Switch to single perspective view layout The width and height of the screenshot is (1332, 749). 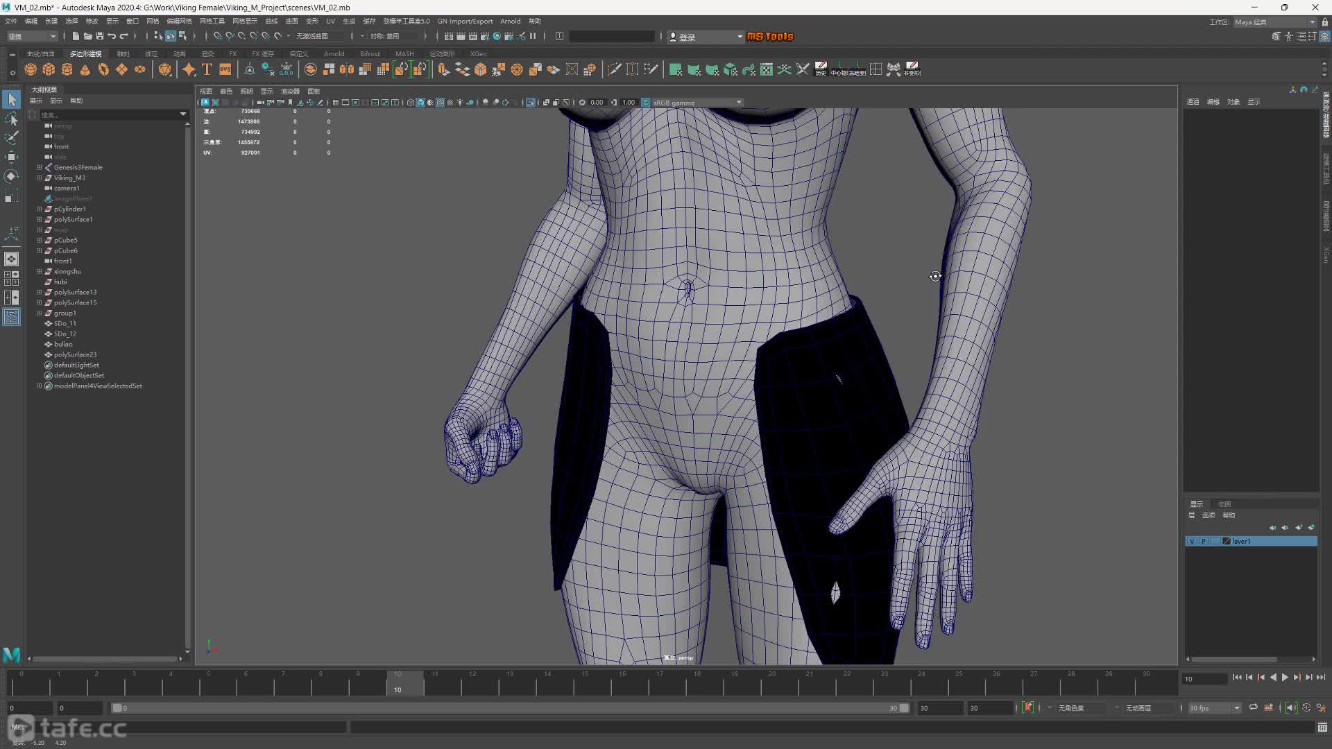11,259
